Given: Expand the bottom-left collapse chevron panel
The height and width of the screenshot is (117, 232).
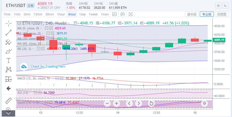Looking at the screenshot, I should click(x=8, y=113).
